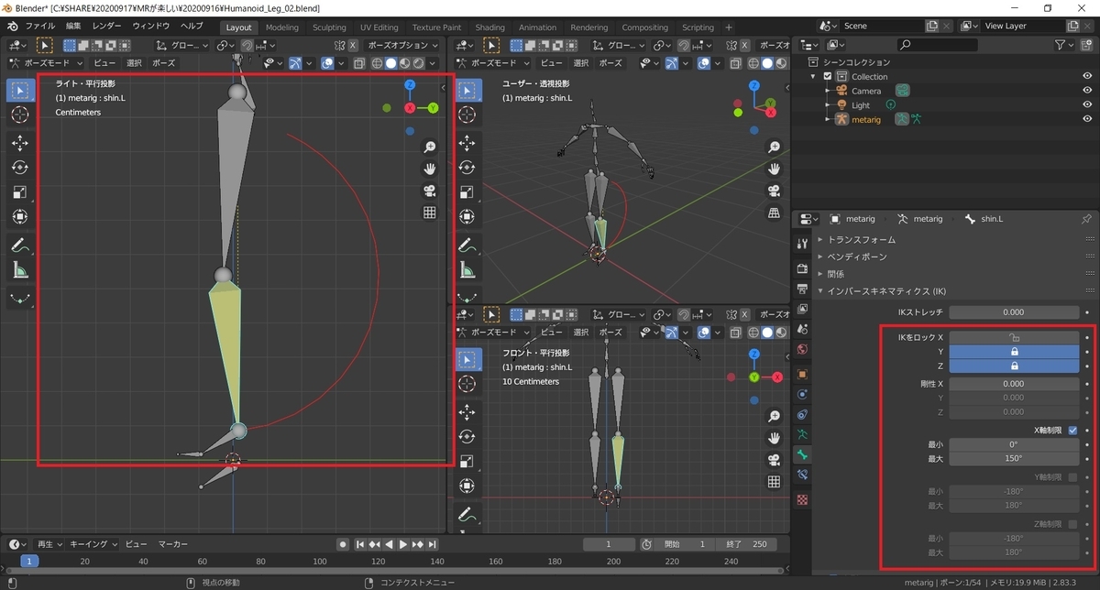Hide the Camera object in outliner
This screenshot has height=590, width=1100.
pos(1086,91)
